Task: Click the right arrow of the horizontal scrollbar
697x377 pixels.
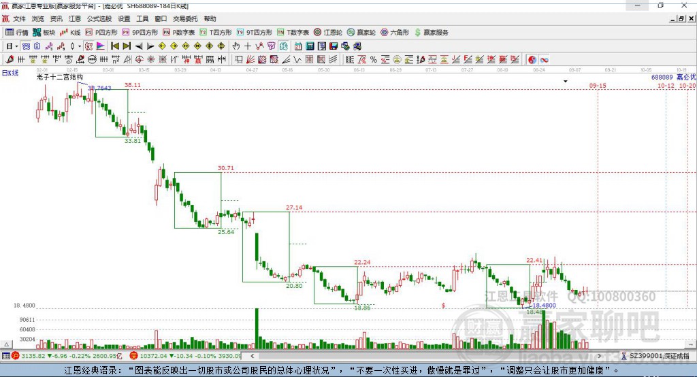Action: 599,356
